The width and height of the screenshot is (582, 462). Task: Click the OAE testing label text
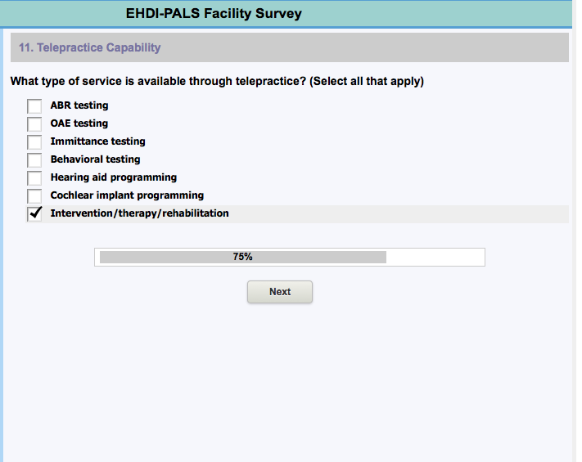pyautogui.click(x=79, y=123)
